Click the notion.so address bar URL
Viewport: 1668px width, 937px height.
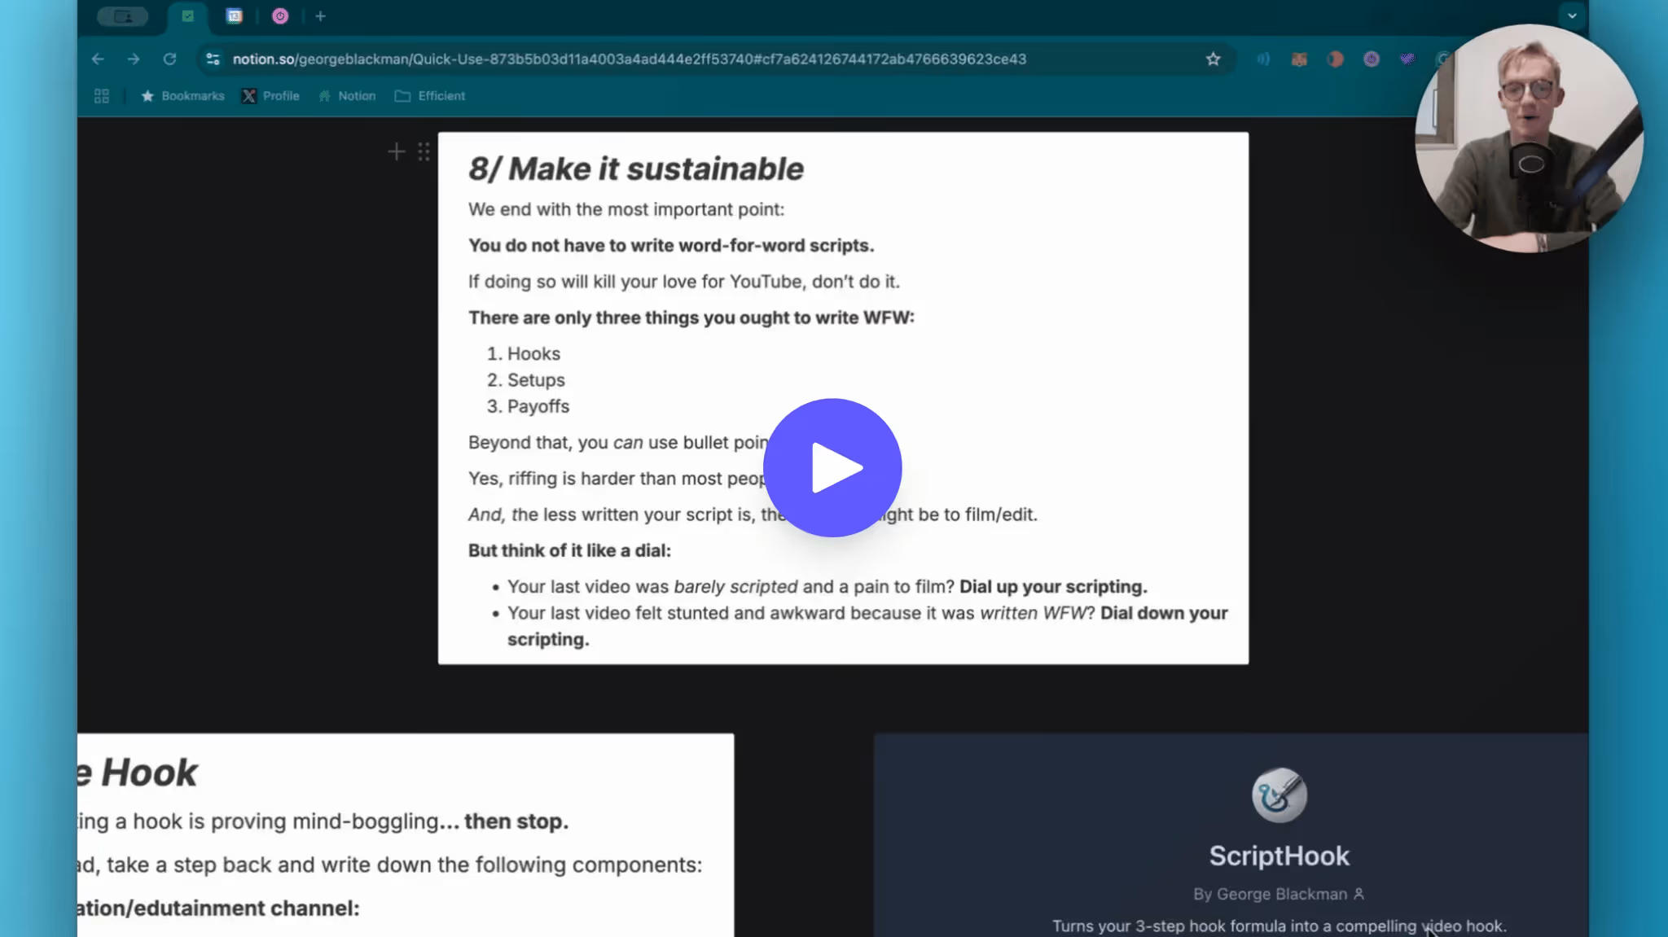629,59
